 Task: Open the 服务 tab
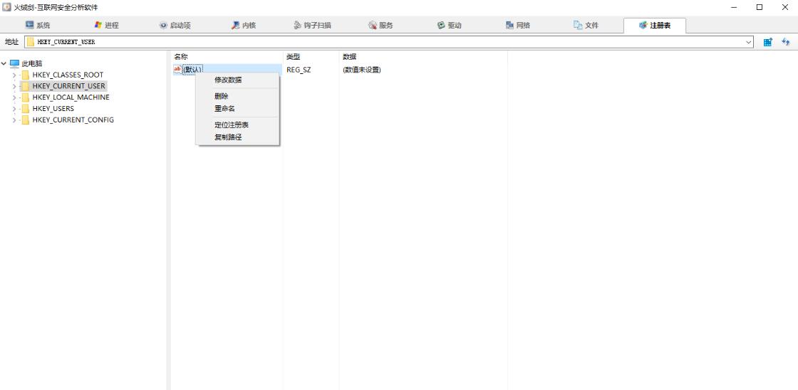(x=380, y=25)
